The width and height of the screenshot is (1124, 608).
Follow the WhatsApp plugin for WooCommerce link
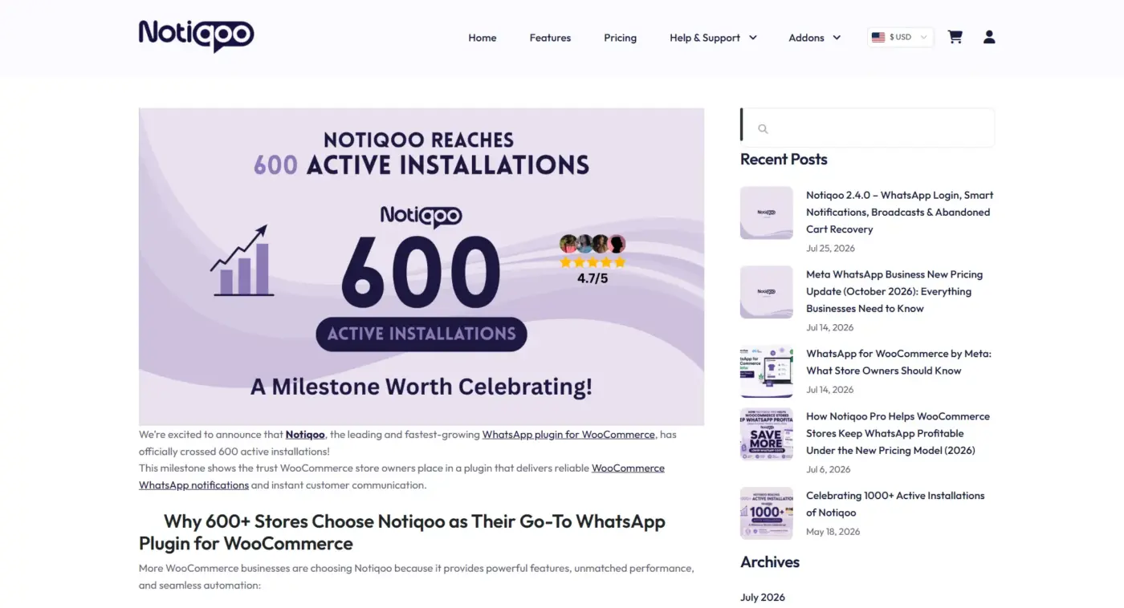pos(568,434)
